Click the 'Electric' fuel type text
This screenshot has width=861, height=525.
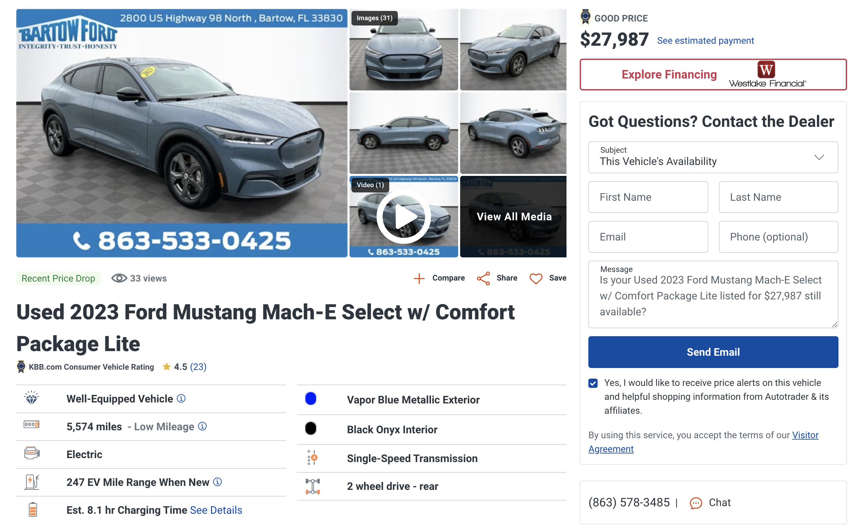(84, 454)
